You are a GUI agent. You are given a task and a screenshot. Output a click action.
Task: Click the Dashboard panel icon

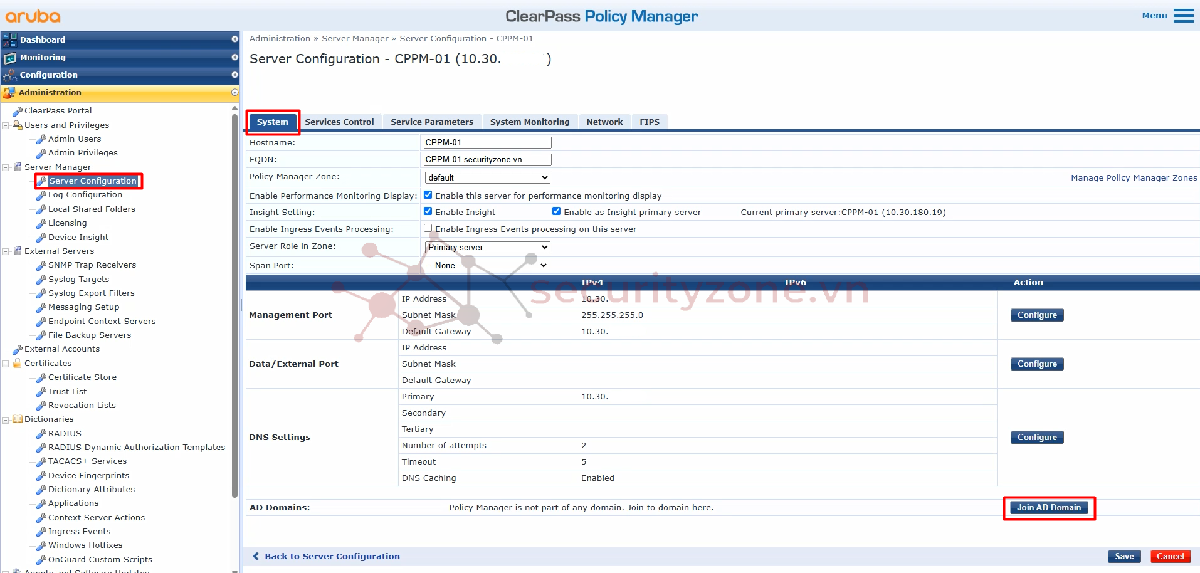[x=10, y=39]
